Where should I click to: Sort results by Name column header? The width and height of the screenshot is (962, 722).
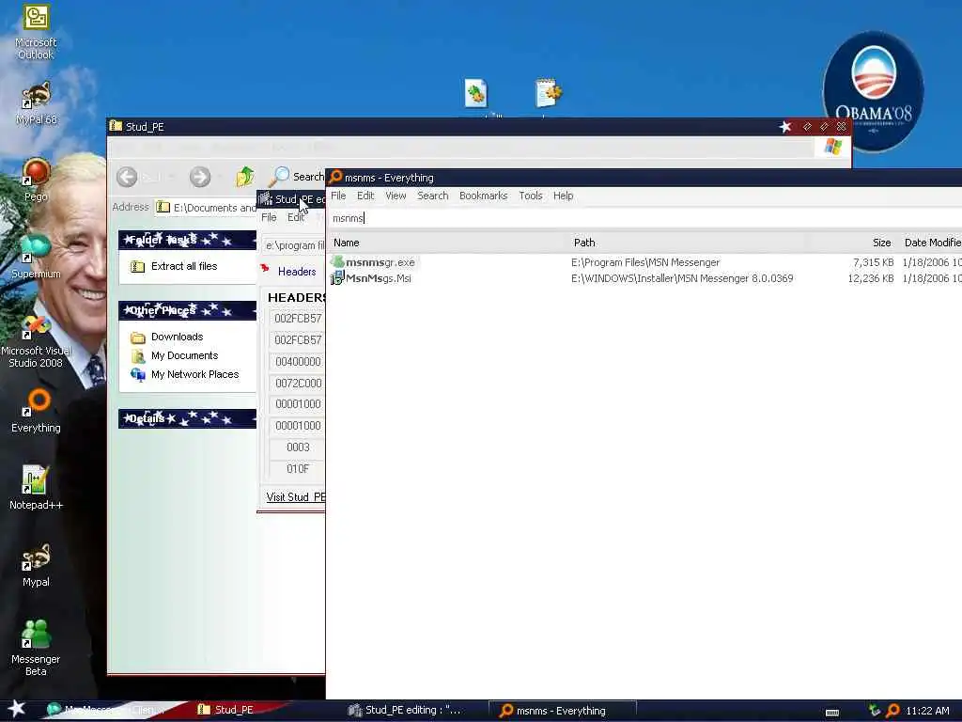pyautogui.click(x=448, y=243)
